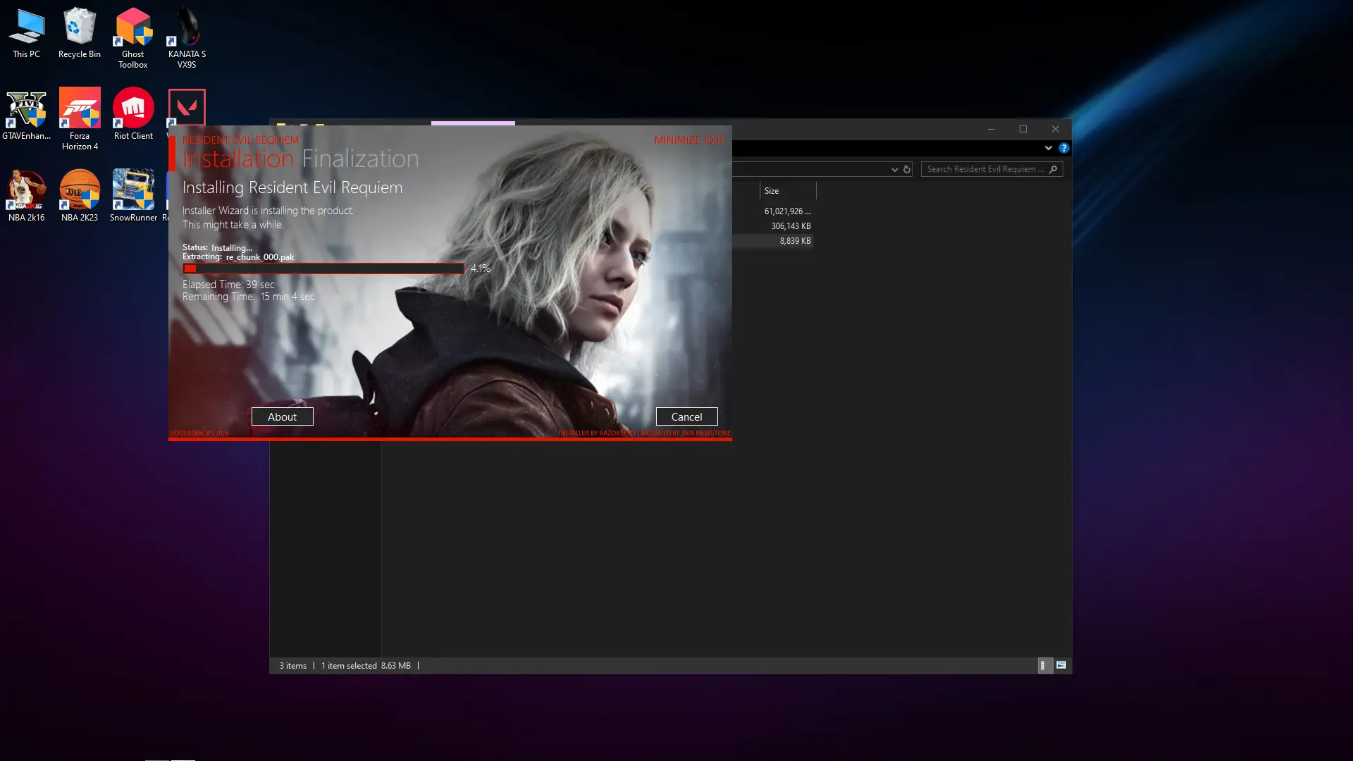Open the Explorer address history dropdown
This screenshot has height=761, width=1353.
pyautogui.click(x=895, y=169)
